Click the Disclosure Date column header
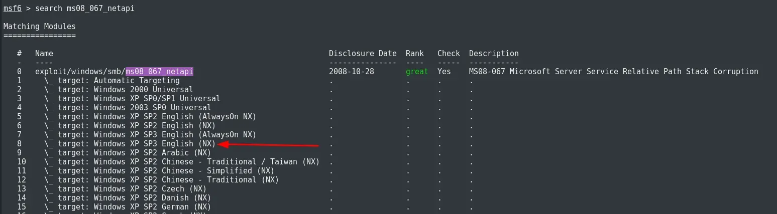The image size is (777, 214). 363,54
